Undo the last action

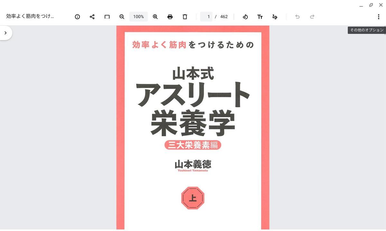coord(297,17)
